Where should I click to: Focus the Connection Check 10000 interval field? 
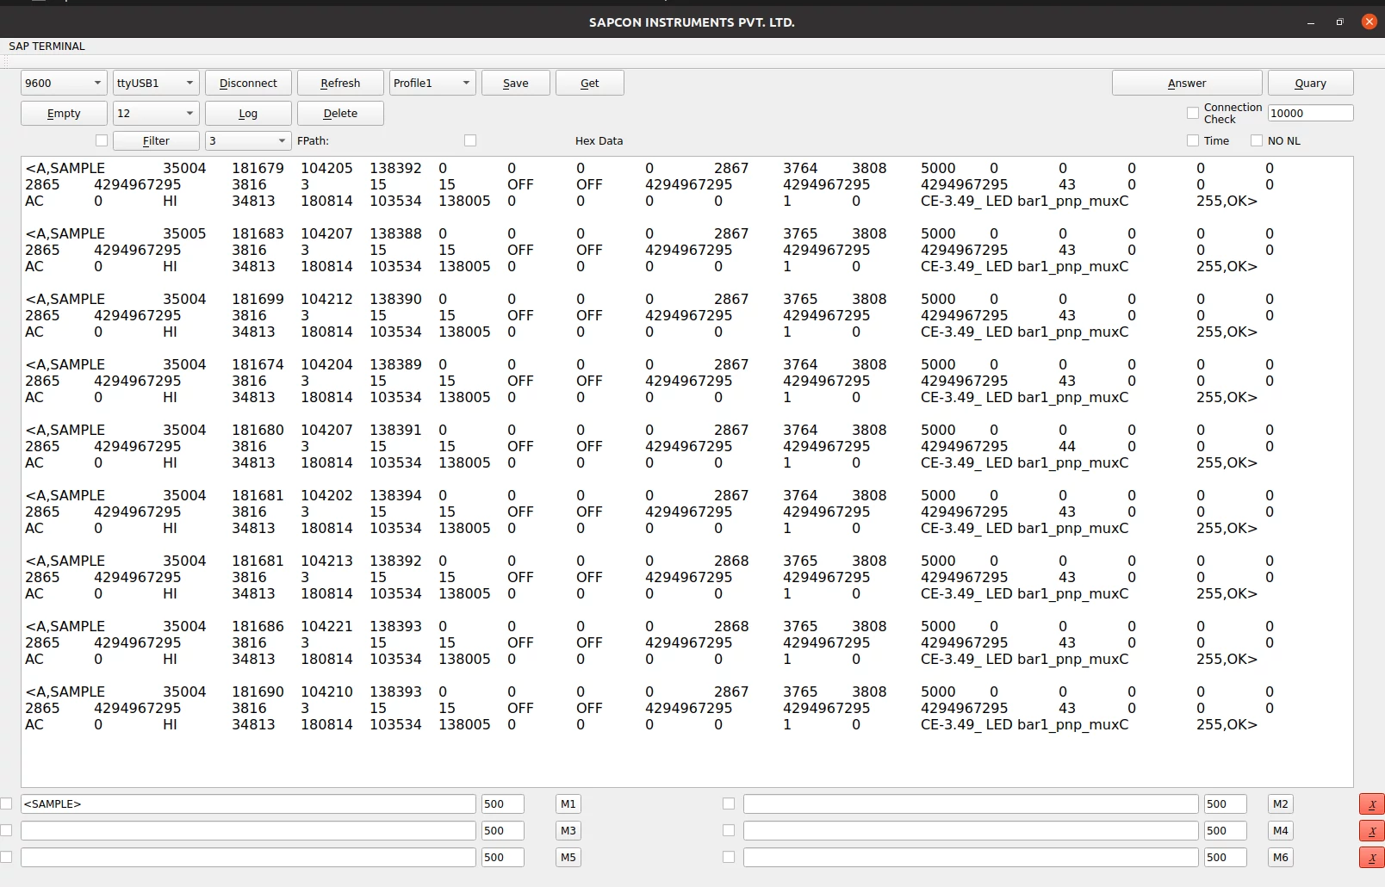[1311, 113]
